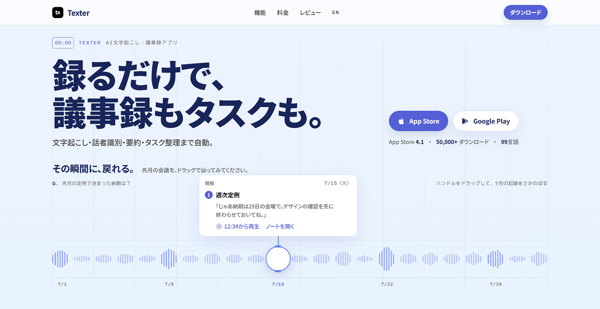This screenshot has width=600, height=309.
Task: Click the Texter tx logo icon
Action: pos(58,13)
